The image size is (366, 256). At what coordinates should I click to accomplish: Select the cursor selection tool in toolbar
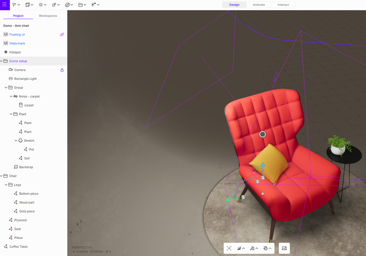[14, 5]
